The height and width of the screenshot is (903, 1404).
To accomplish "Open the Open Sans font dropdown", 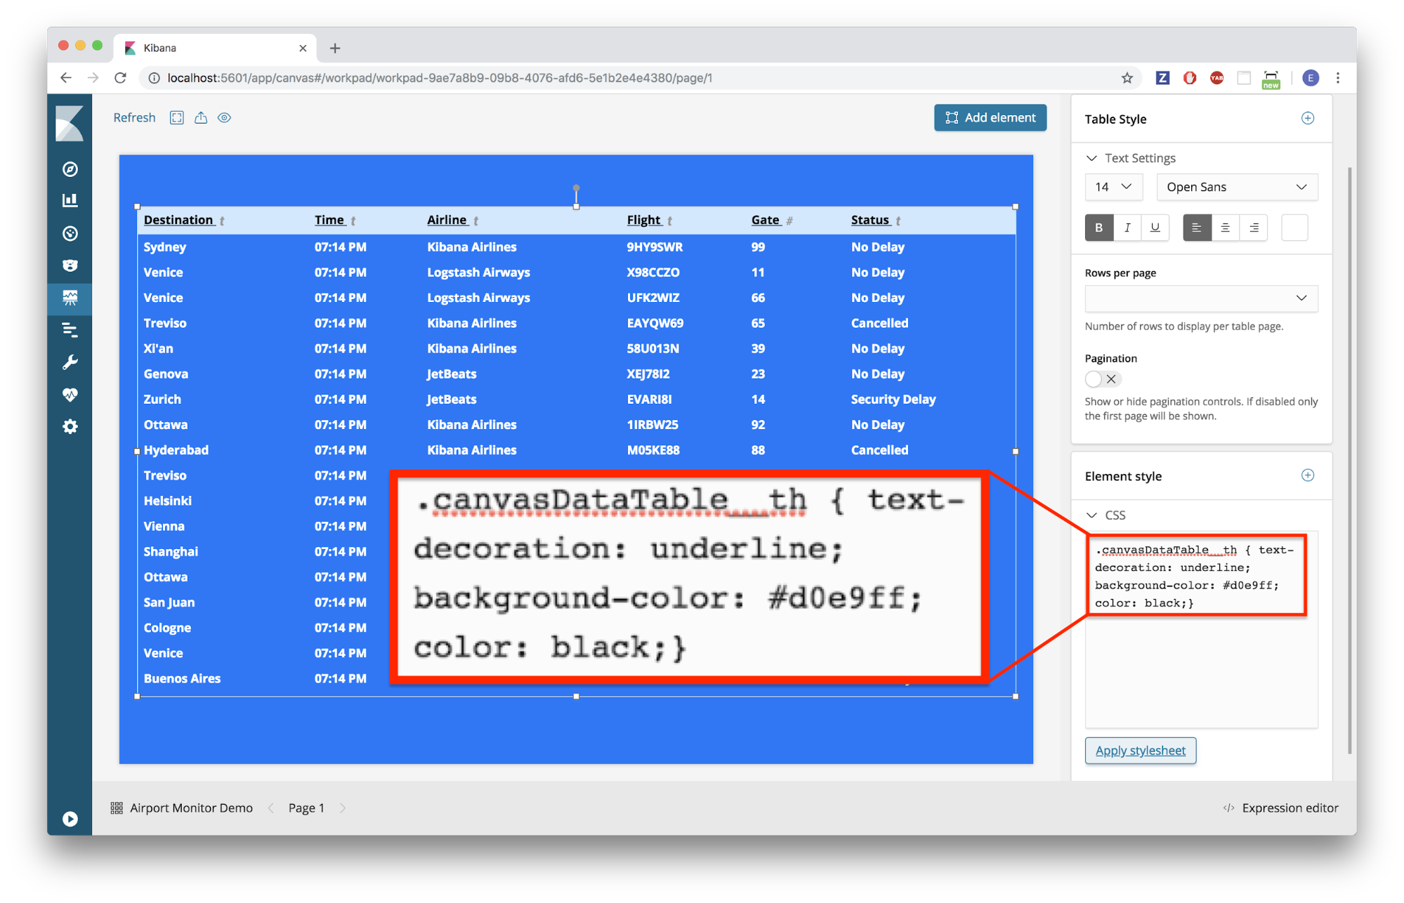I will pos(1237,187).
